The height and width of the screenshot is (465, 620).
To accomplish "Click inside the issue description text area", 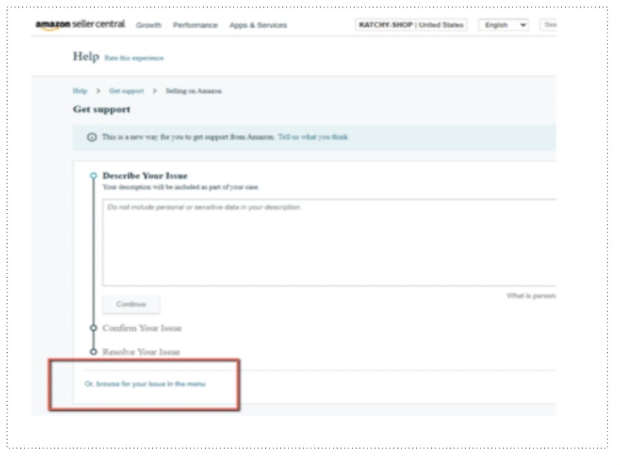I will (x=329, y=243).
